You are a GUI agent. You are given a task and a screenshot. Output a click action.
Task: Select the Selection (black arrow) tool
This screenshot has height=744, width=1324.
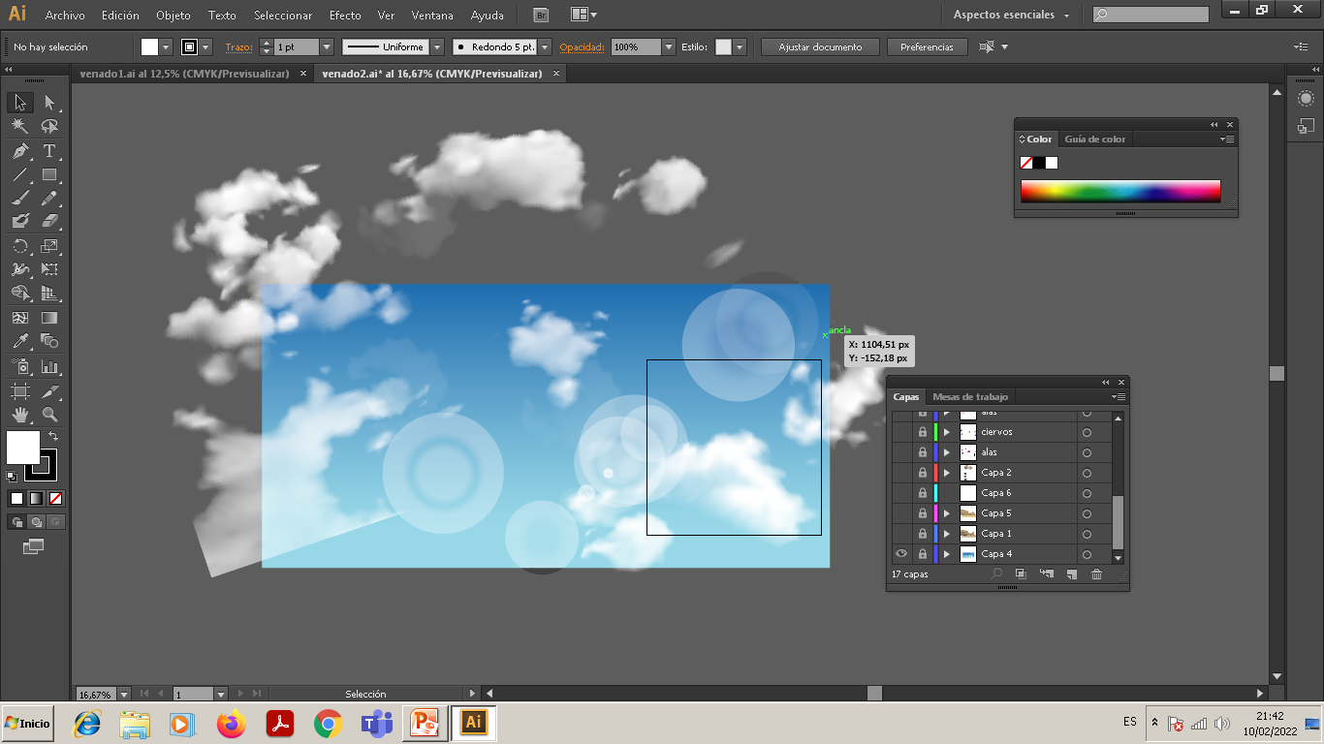tap(20, 103)
